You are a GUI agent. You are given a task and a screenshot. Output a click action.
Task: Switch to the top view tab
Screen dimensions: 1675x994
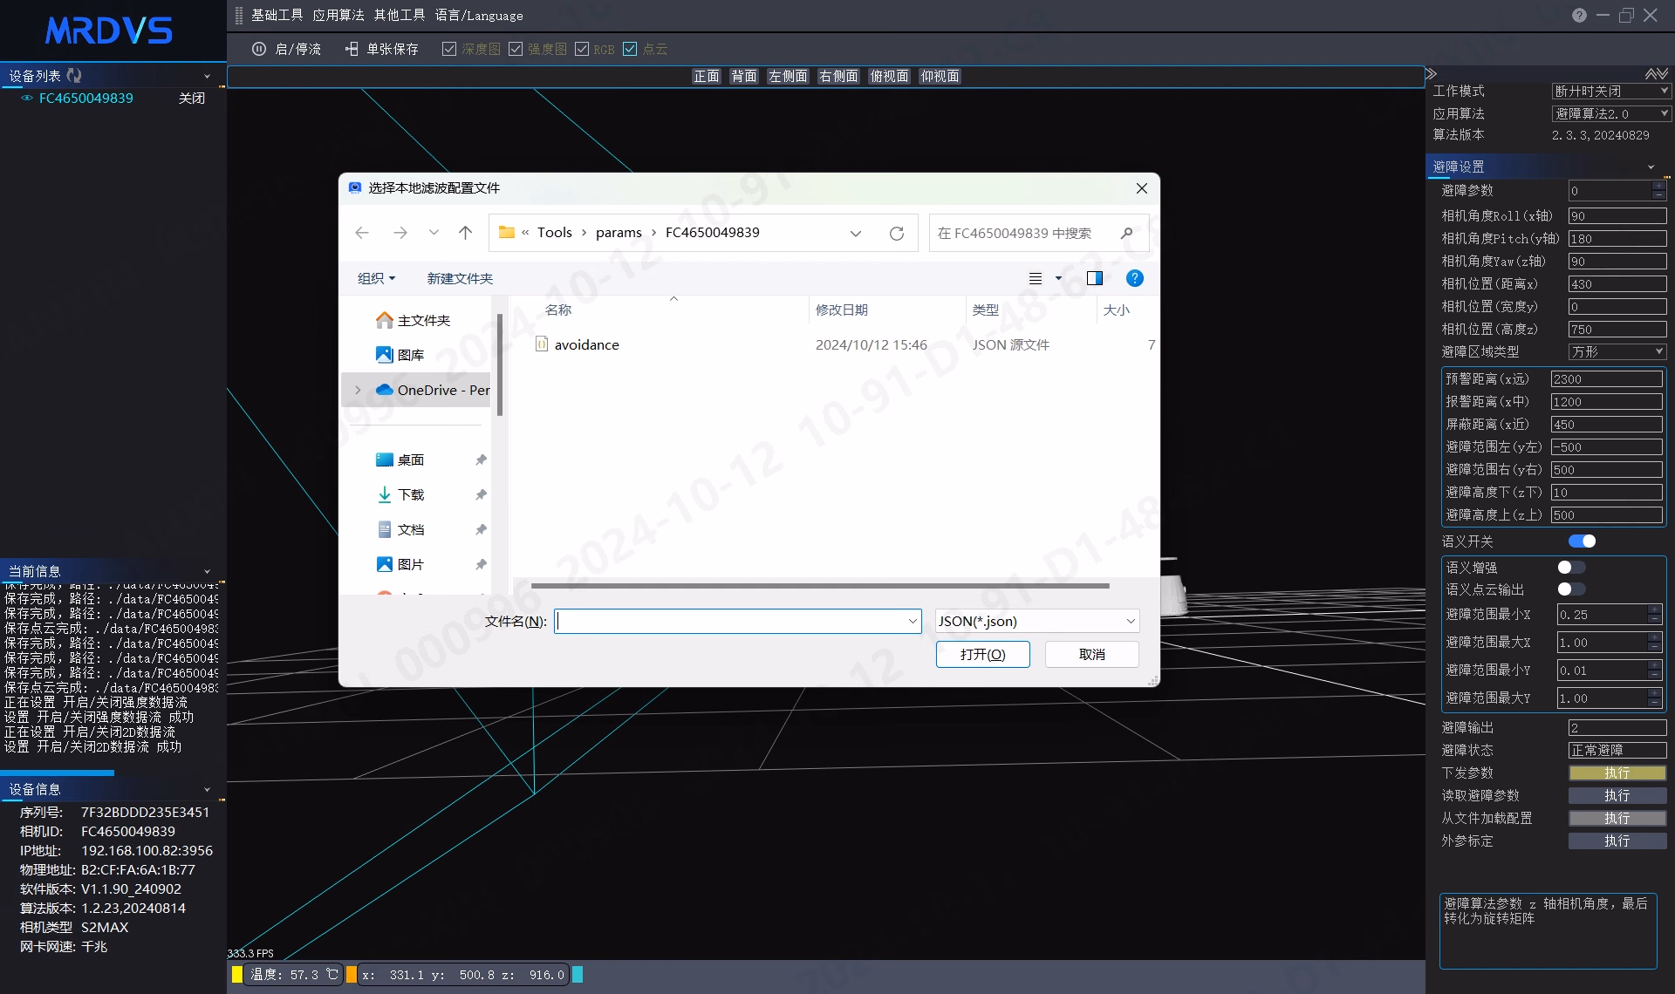[x=889, y=76]
